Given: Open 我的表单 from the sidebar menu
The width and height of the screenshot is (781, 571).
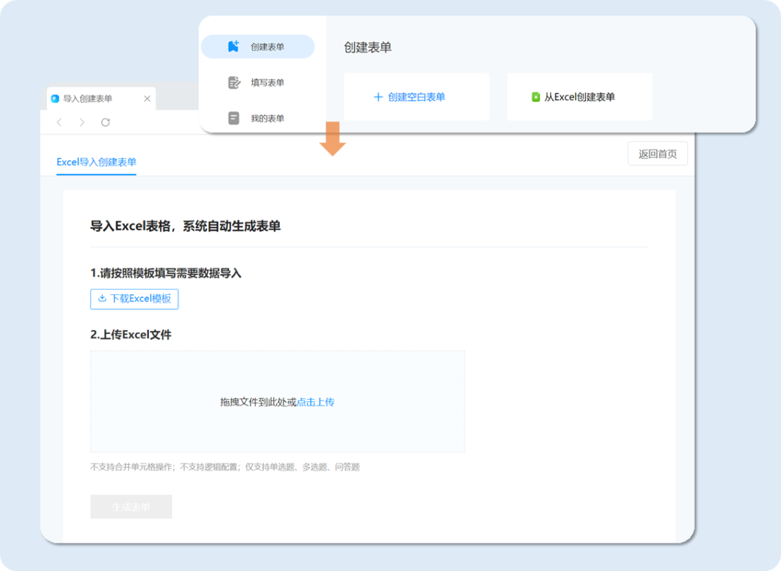Looking at the screenshot, I should click(268, 118).
